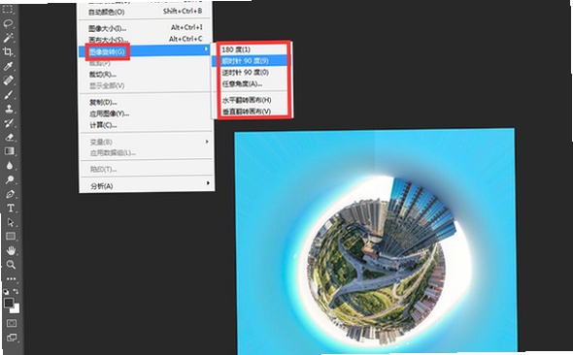573x355 pixels.
Task: Select the Brush tool
Action: pyautogui.click(x=9, y=94)
